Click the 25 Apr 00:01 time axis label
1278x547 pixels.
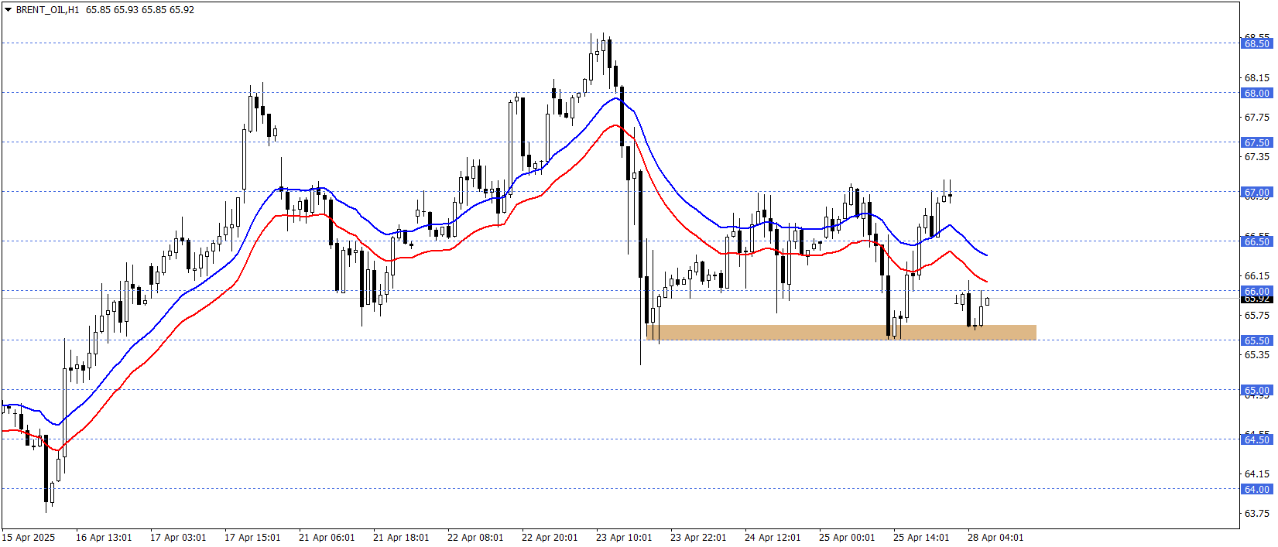tap(847, 538)
